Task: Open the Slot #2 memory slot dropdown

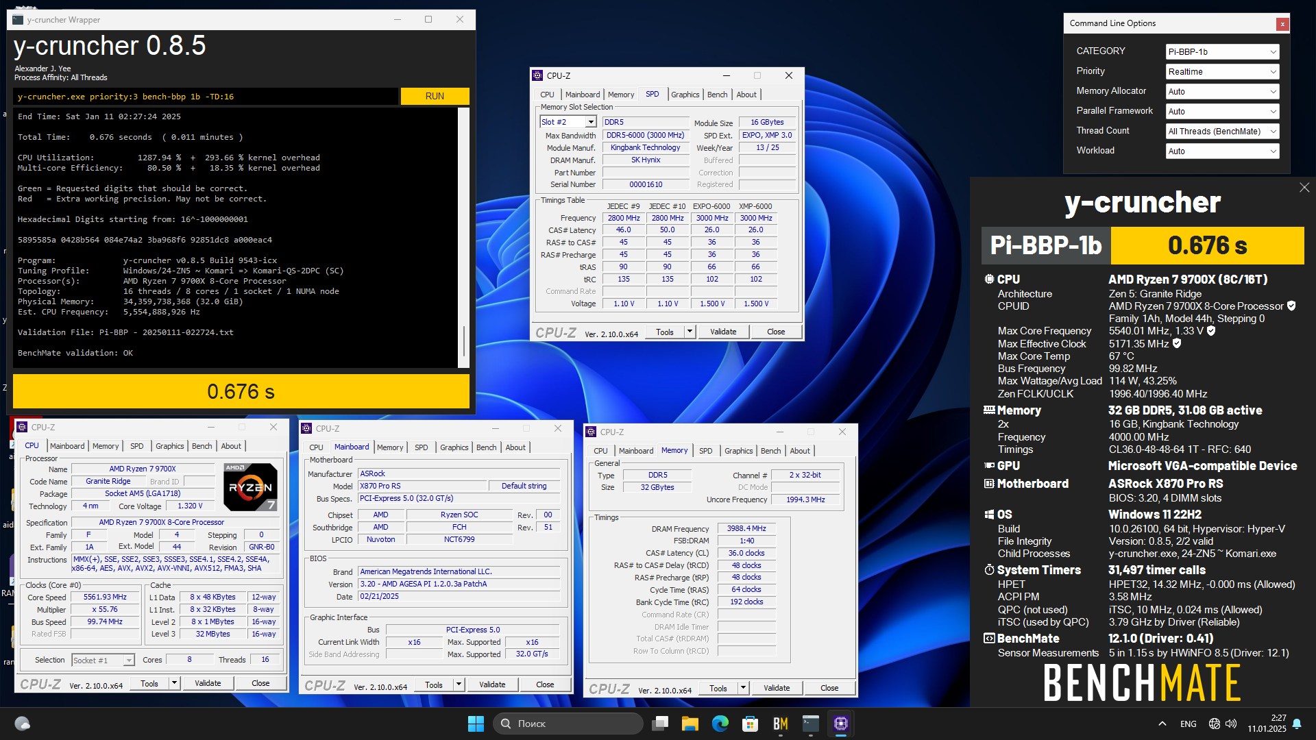Action: [568, 122]
